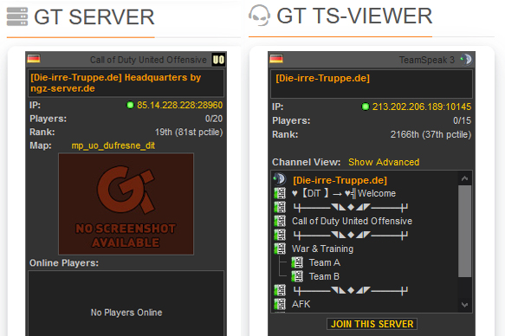This screenshot has width=505, height=336.
Task: Select Call of Duty United Offensive channel
Action: 352,221
